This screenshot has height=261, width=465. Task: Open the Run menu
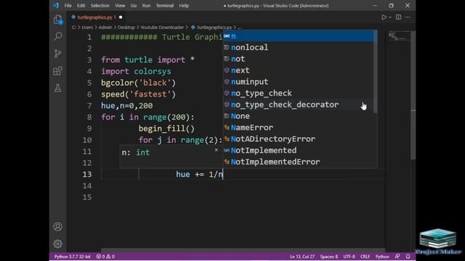[x=146, y=6]
